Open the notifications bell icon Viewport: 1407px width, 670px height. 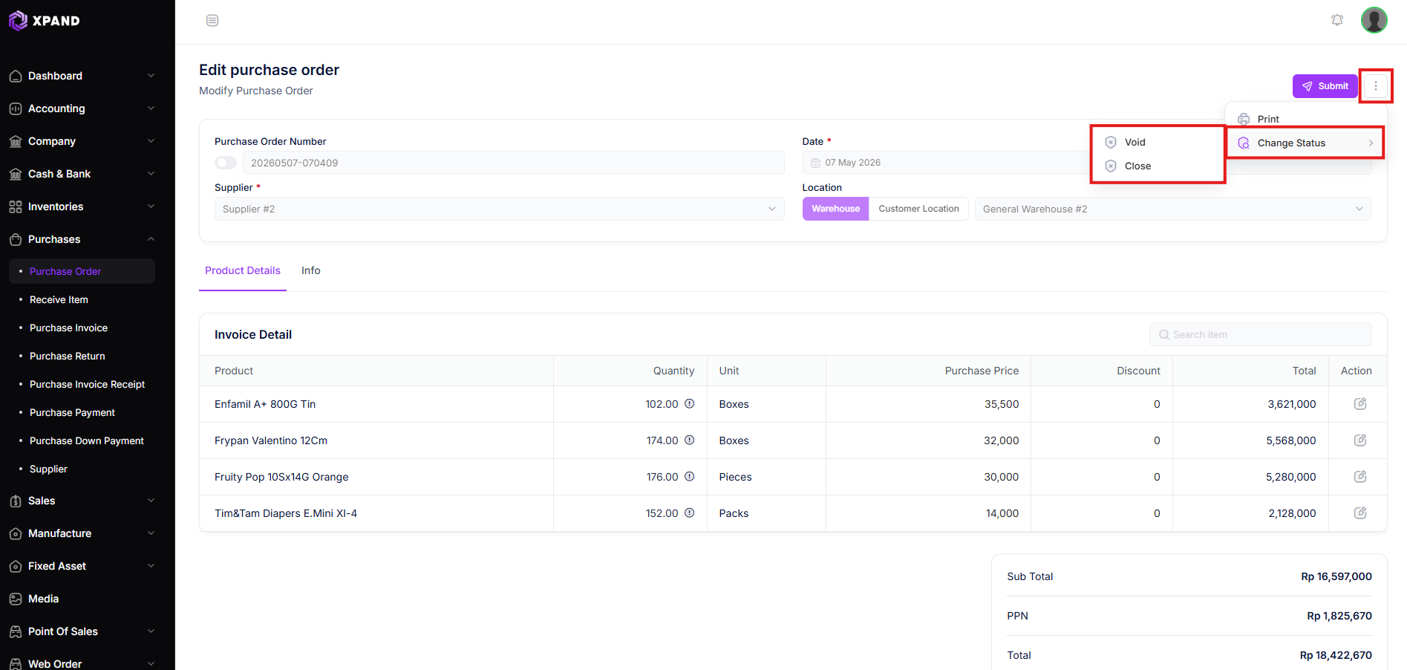click(x=1337, y=20)
